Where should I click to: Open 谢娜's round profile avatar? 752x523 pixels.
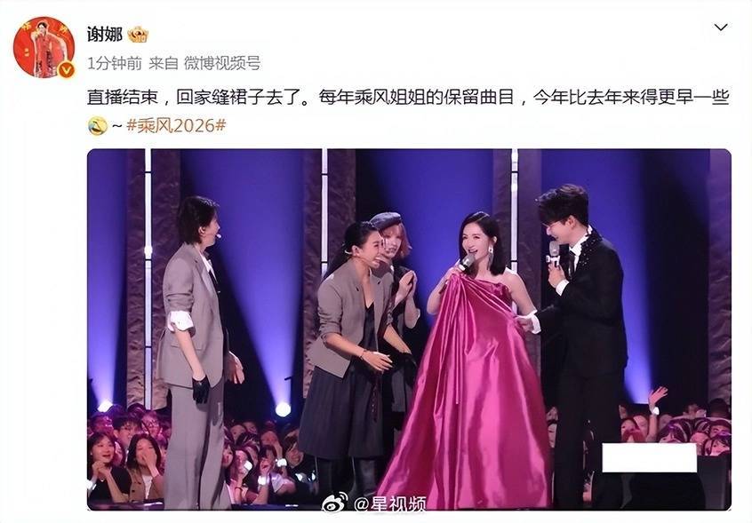coord(44,47)
